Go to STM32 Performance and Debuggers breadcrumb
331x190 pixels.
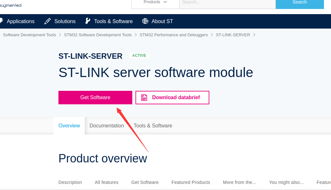173,35
